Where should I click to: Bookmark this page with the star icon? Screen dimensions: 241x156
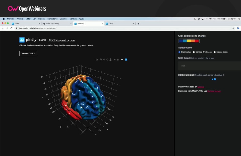[233, 28]
